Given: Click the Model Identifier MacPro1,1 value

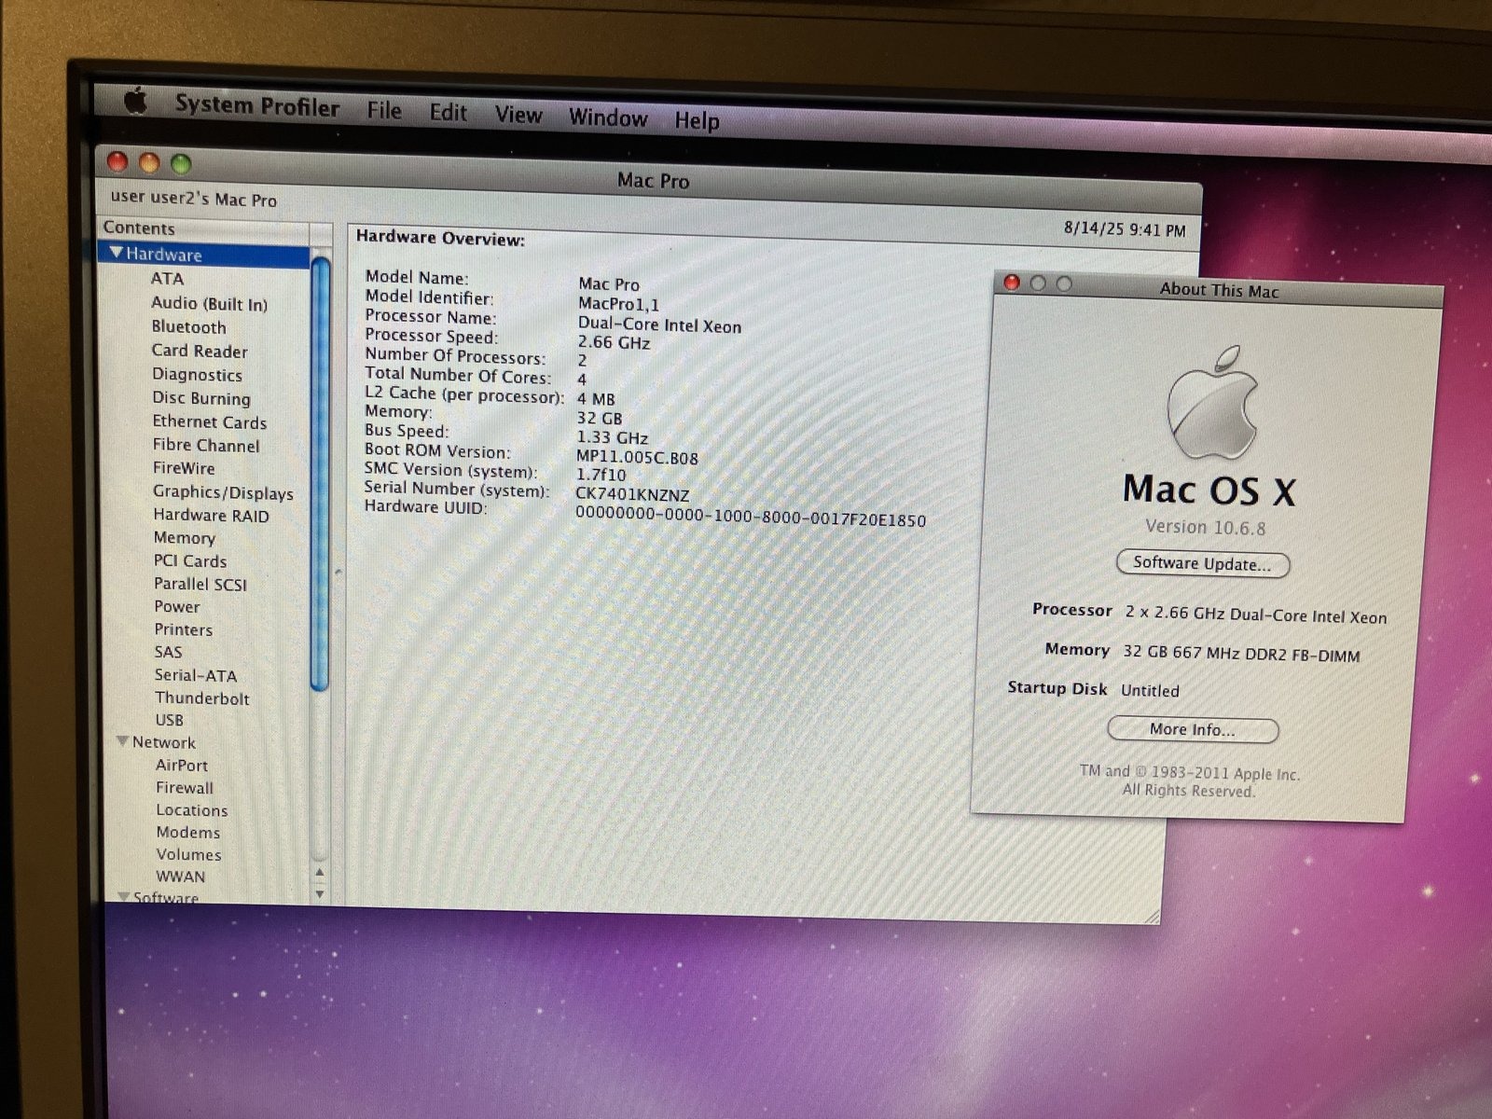Looking at the screenshot, I should [x=618, y=304].
